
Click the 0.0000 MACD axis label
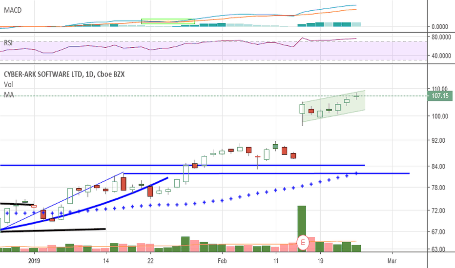pos(440,27)
